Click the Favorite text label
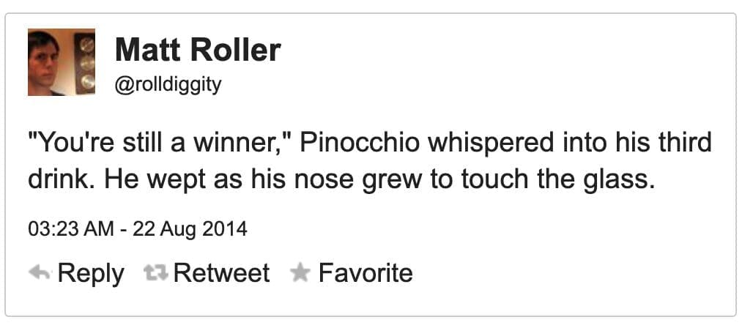 pyautogui.click(x=365, y=273)
